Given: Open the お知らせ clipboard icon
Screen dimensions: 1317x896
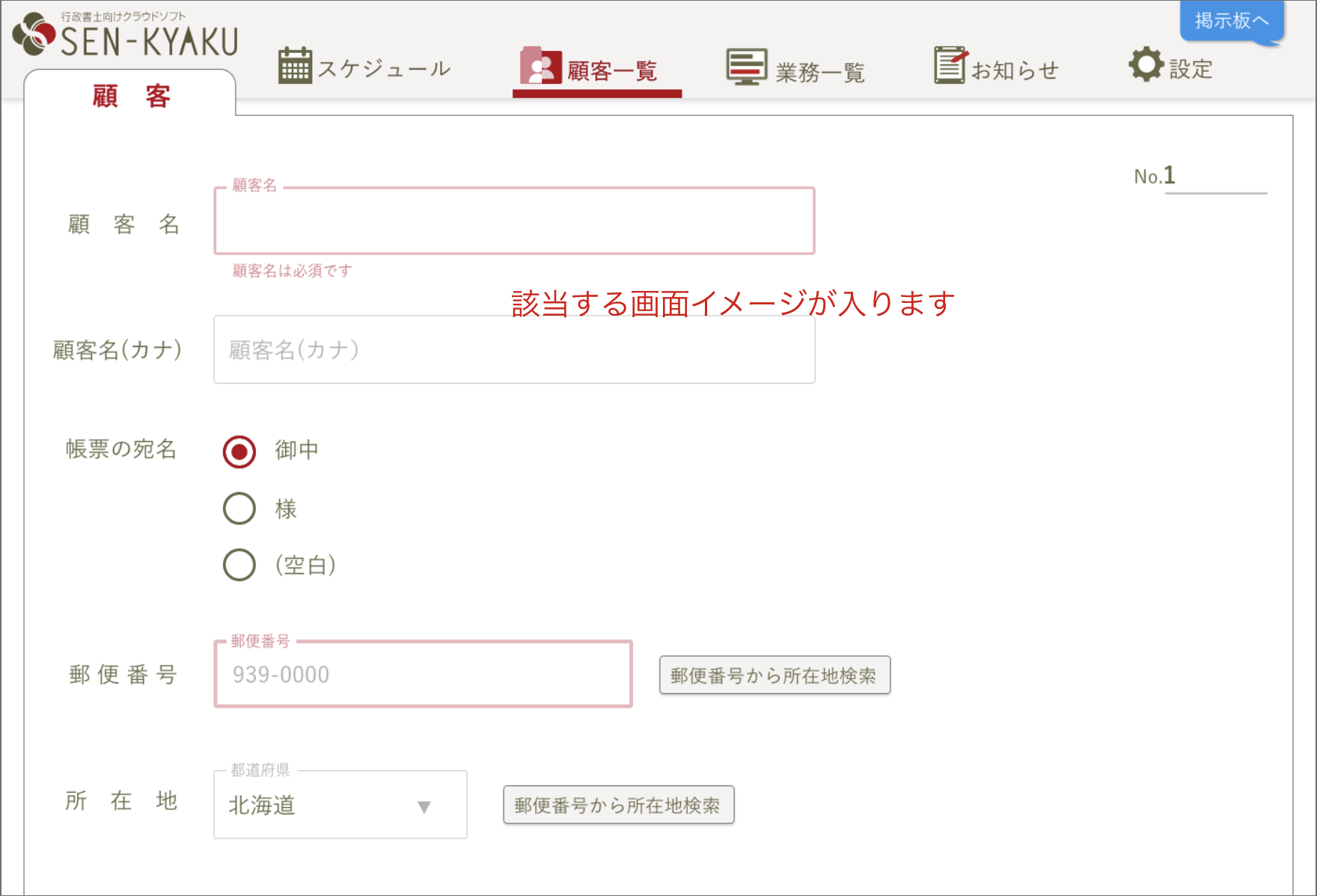Looking at the screenshot, I should [x=949, y=65].
